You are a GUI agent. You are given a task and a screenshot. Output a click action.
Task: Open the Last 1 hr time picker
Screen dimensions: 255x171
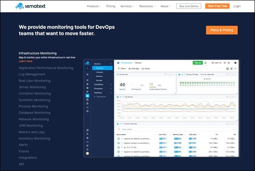pos(217,63)
